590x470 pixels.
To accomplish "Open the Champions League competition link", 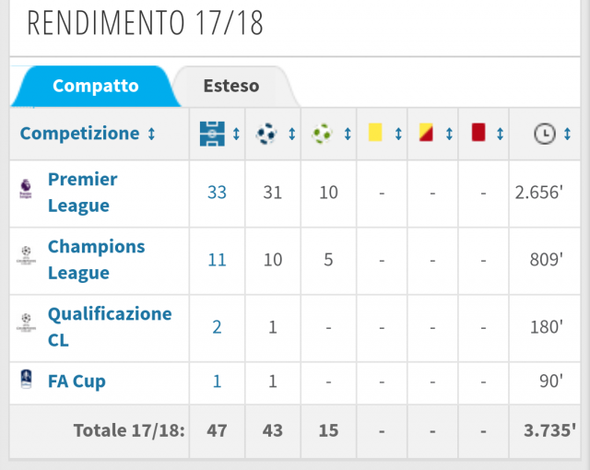I will click(x=96, y=259).
